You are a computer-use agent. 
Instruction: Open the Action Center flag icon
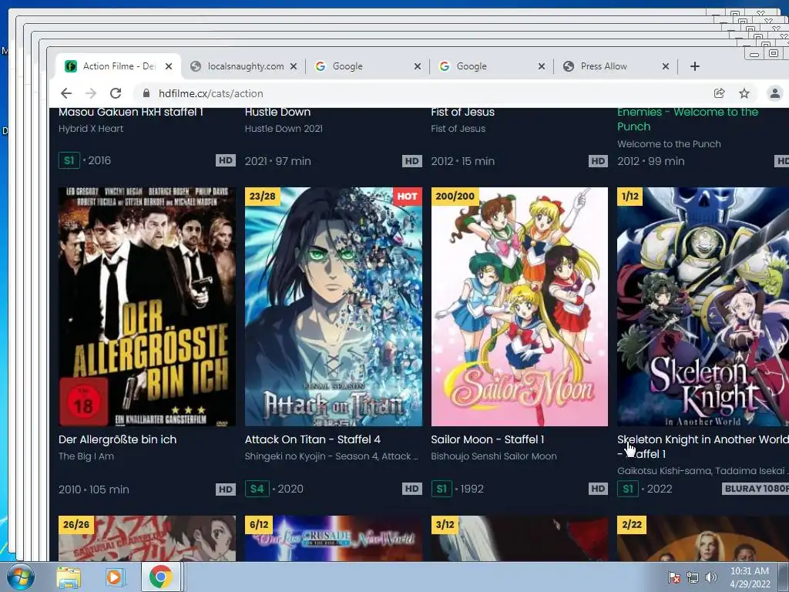click(673, 577)
